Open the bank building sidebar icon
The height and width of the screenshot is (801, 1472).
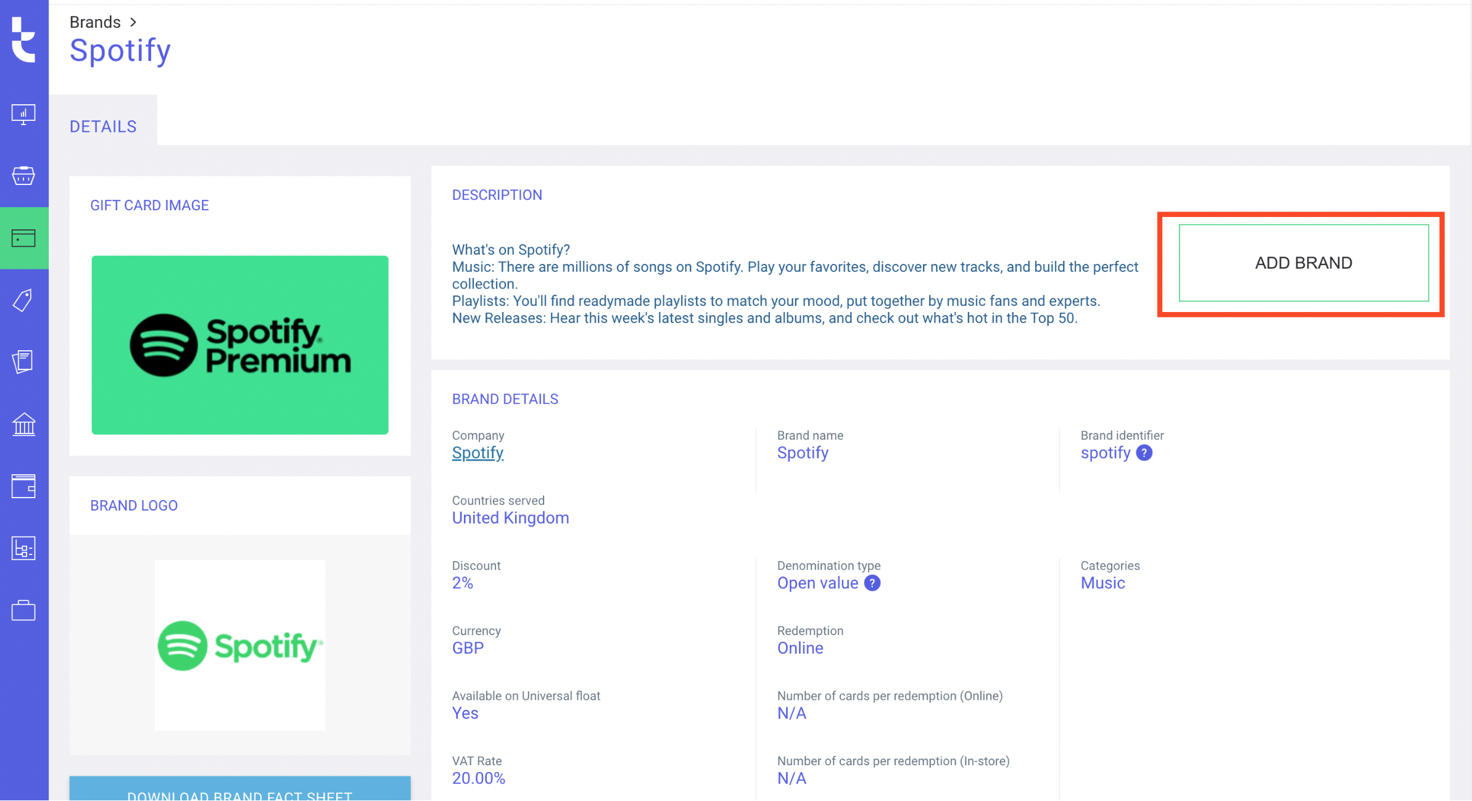coord(23,424)
